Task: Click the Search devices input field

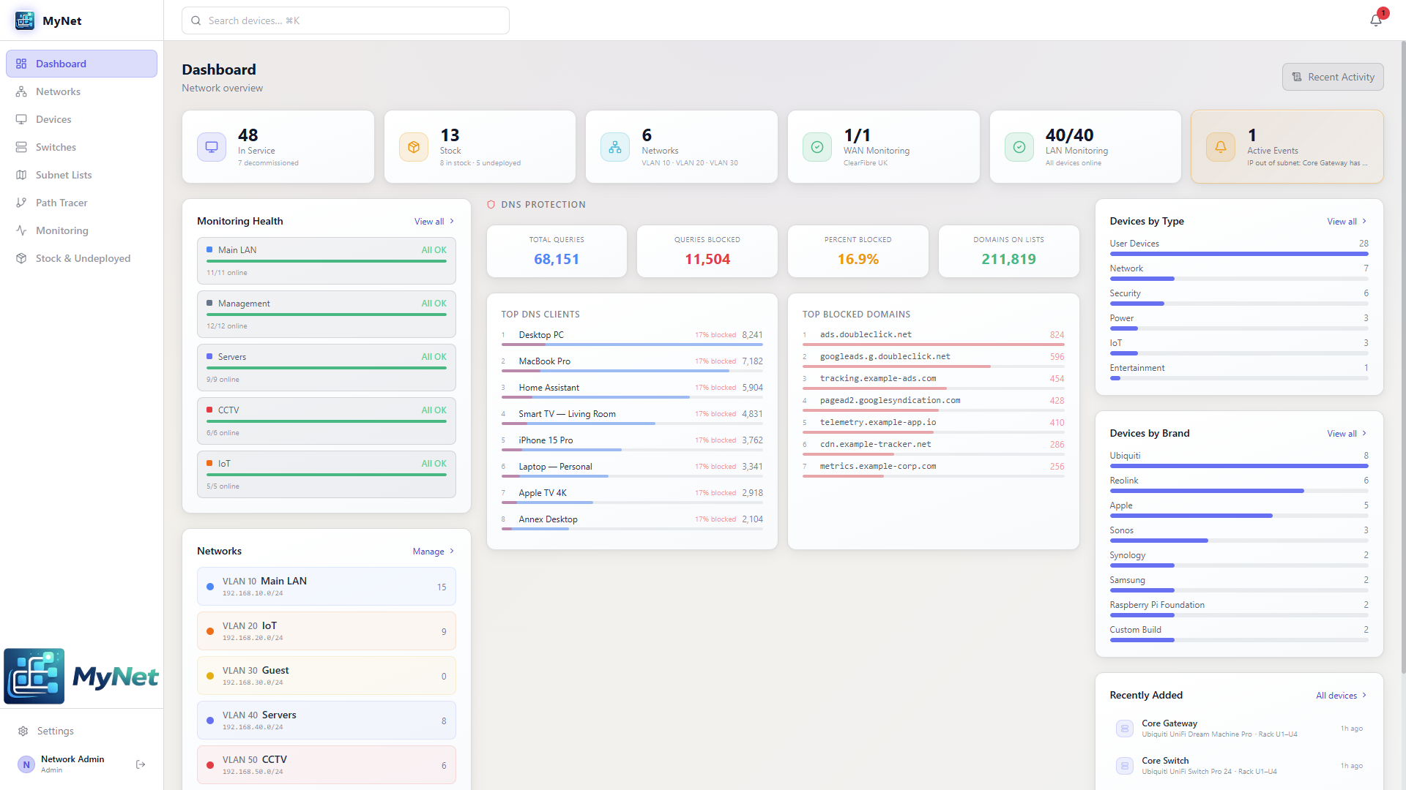Action: click(346, 20)
